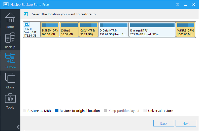The width and height of the screenshot is (199, 131).
Task: Collapse the sidebar with double-chevron arrow
Action: (x=18, y=127)
